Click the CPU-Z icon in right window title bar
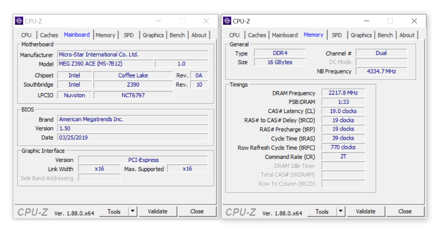The height and width of the screenshot is (231, 442). click(x=227, y=21)
